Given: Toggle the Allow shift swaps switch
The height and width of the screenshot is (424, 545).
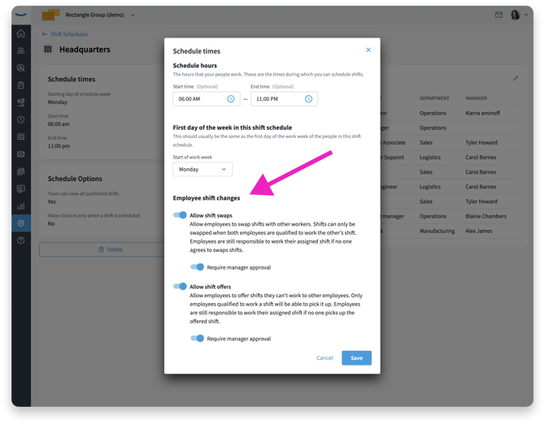Looking at the screenshot, I should point(181,215).
